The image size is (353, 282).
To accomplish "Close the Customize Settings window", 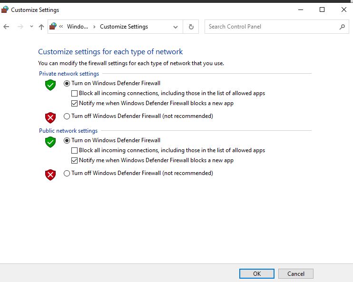I will (x=344, y=10).
